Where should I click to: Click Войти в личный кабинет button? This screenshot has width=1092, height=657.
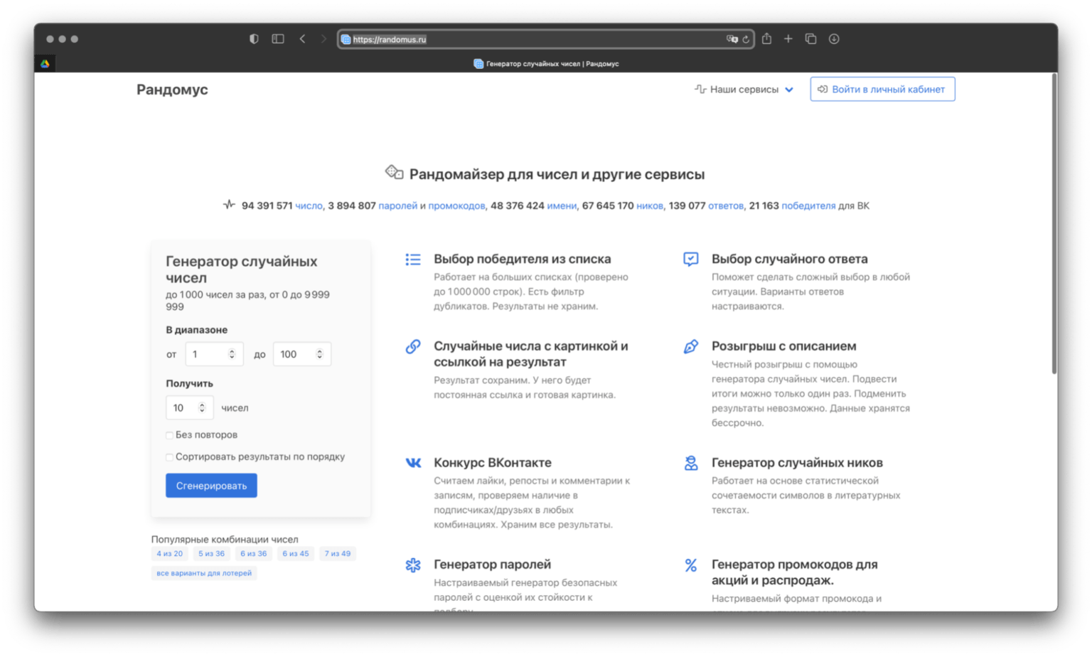coord(882,90)
